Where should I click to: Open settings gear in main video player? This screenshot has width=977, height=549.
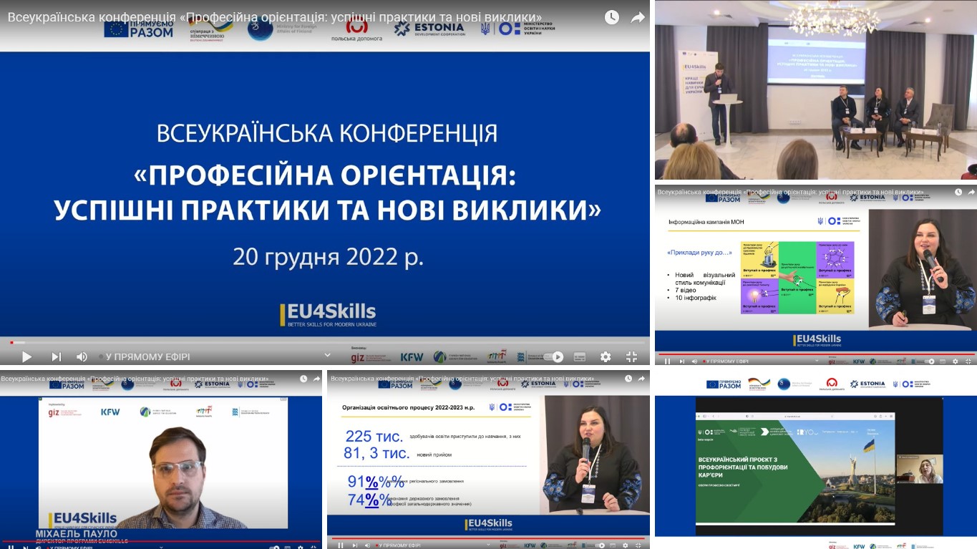(606, 356)
